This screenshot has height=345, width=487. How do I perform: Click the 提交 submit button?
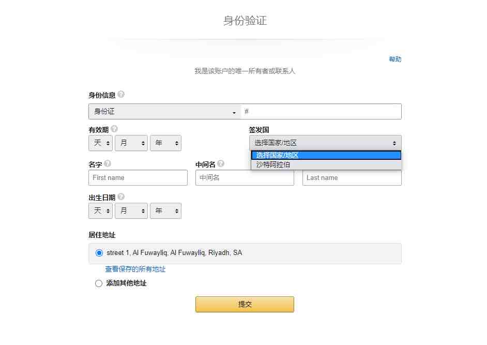pos(245,304)
